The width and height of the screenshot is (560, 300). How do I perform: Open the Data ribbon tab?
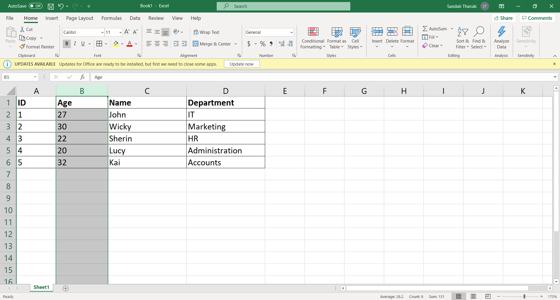point(135,18)
